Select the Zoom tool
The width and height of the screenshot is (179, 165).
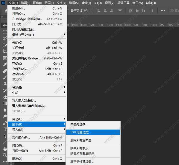point(5,155)
